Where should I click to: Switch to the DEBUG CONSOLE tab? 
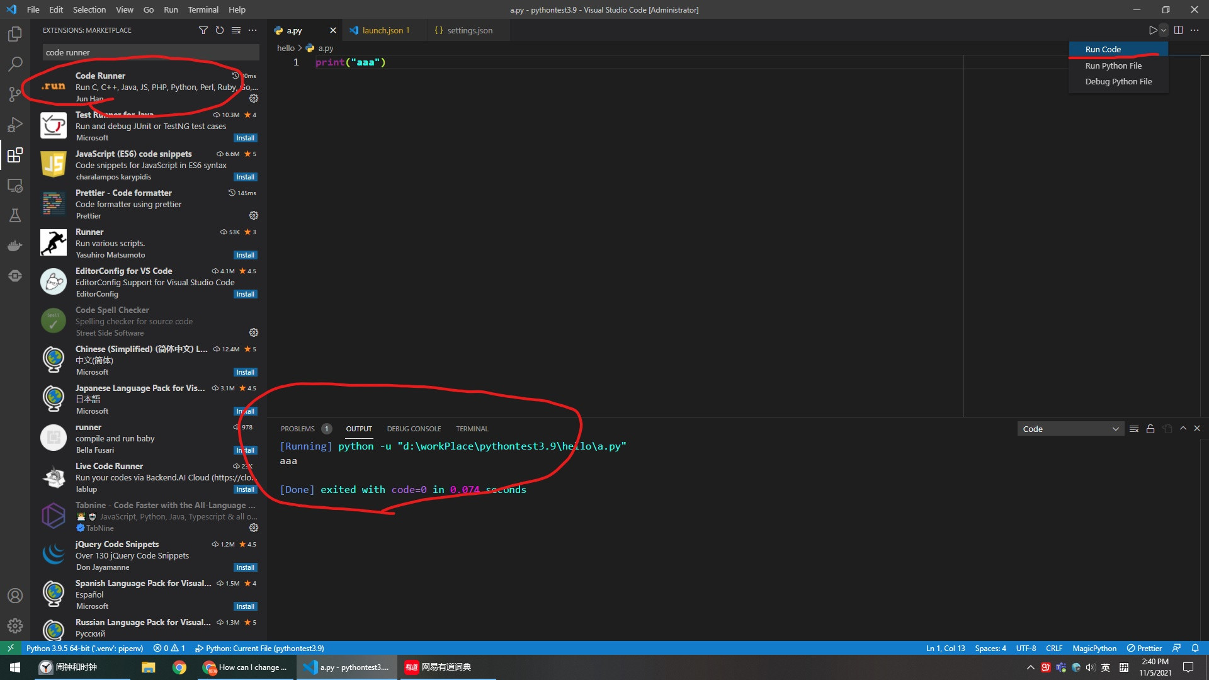pos(414,429)
